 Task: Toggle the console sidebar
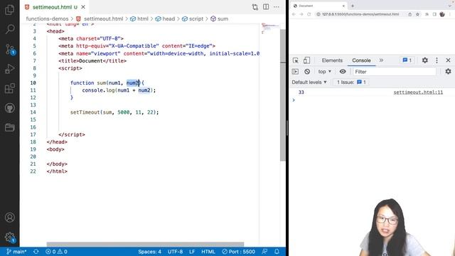click(x=295, y=71)
